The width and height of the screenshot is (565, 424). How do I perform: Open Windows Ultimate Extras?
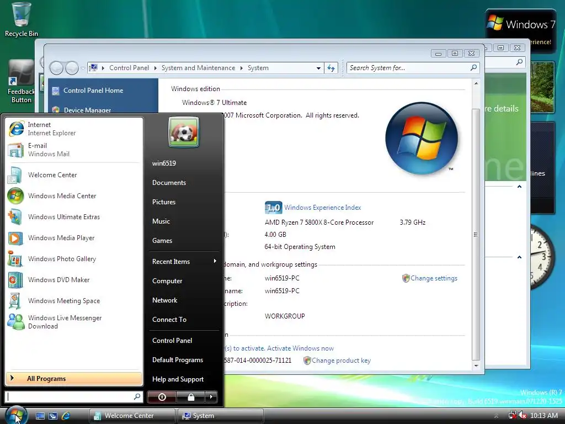pos(74,216)
